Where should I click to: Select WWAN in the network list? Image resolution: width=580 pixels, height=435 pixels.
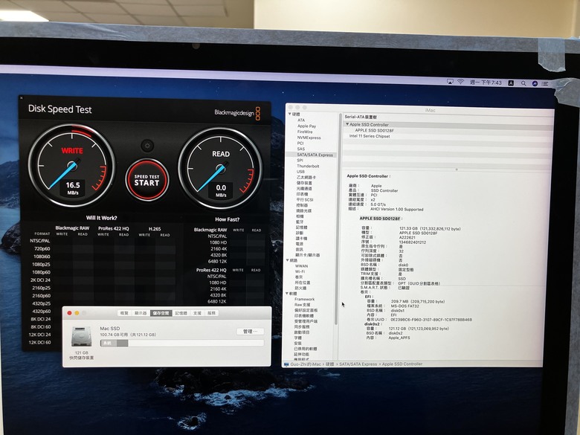pyautogui.click(x=301, y=266)
